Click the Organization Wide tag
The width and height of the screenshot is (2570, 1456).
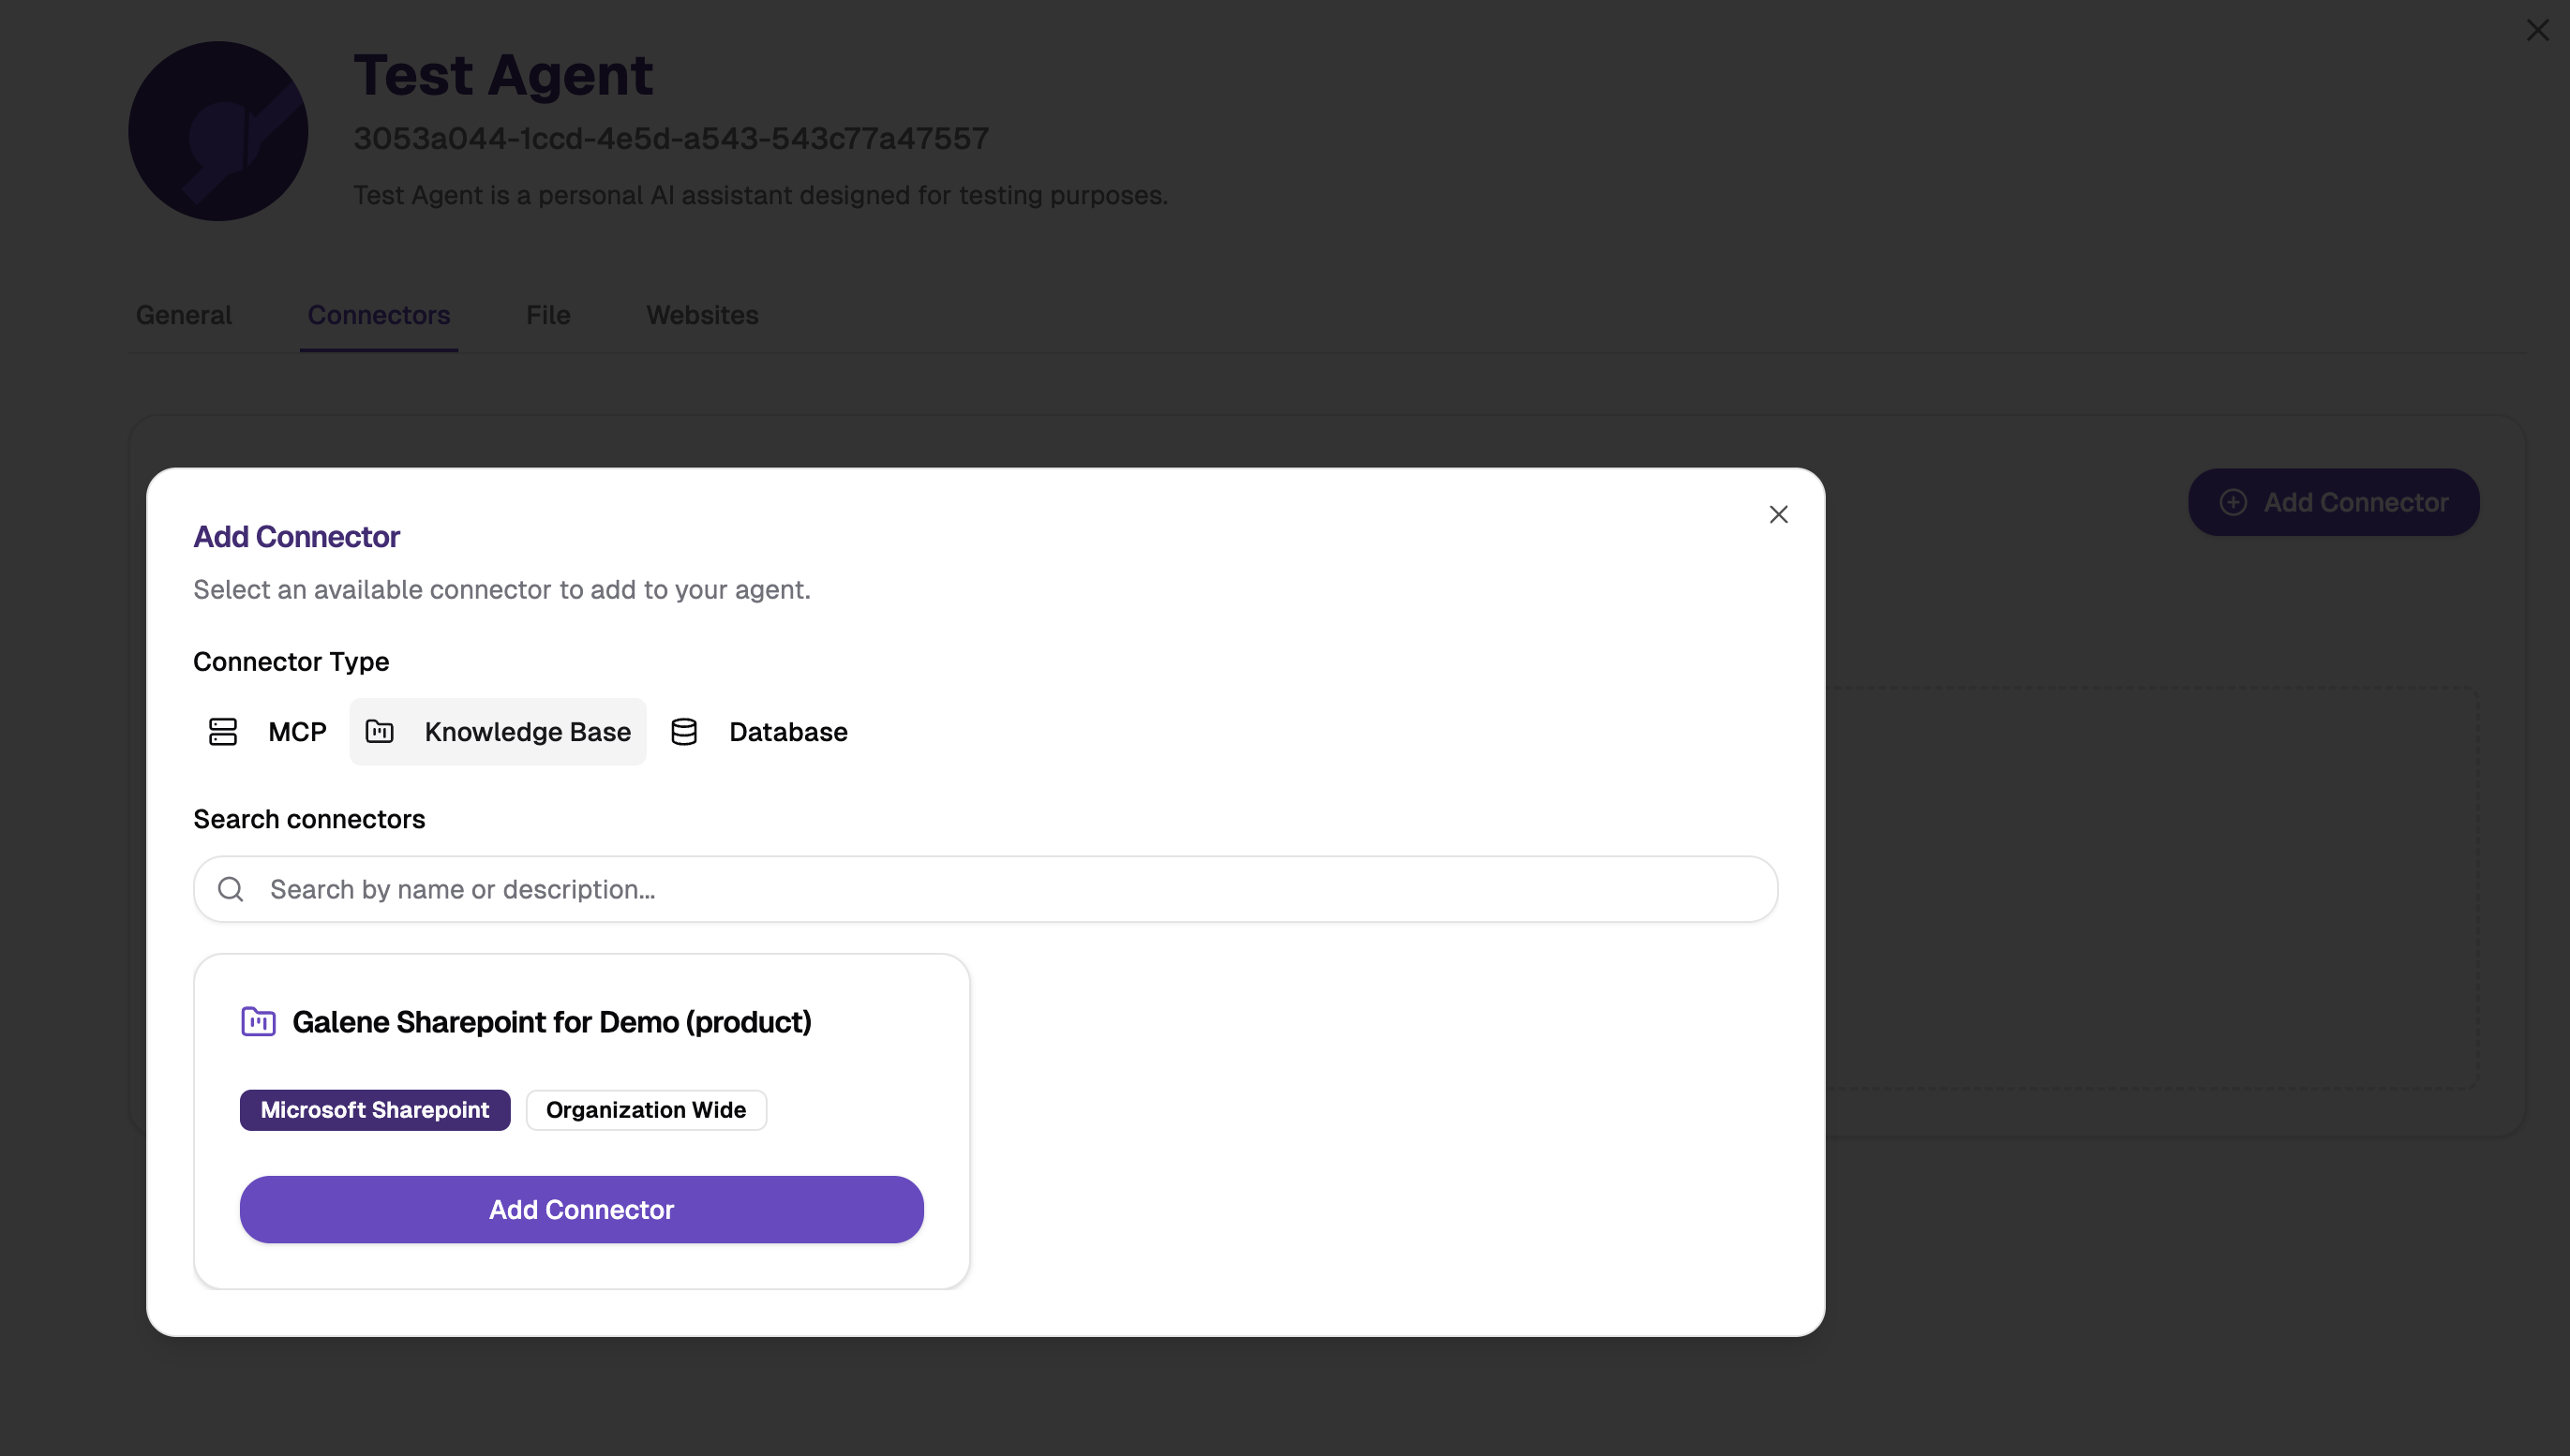coord(647,1110)
